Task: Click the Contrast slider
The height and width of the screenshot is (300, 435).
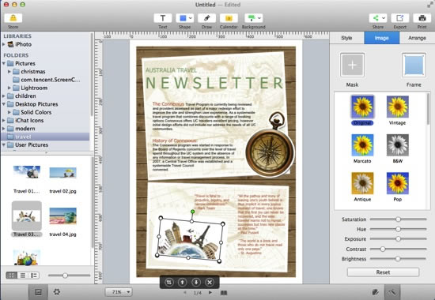Action: [398, 249]
